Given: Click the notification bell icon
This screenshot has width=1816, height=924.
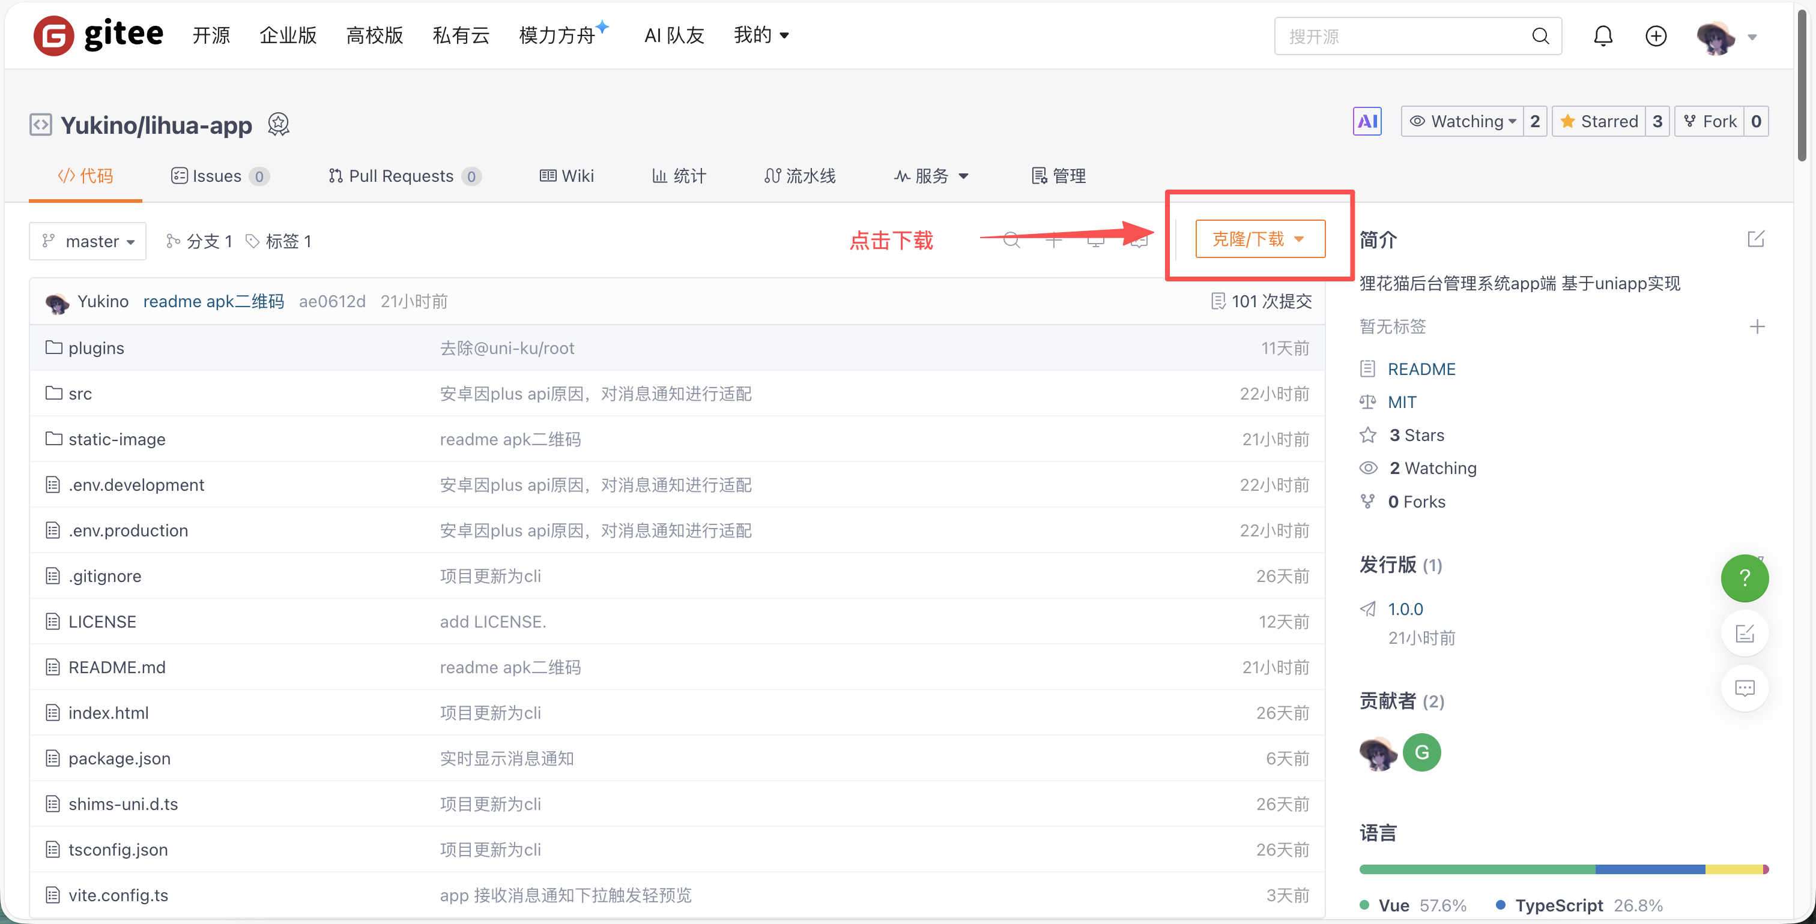Looking at the screenshot, I should click(1602, 36).
